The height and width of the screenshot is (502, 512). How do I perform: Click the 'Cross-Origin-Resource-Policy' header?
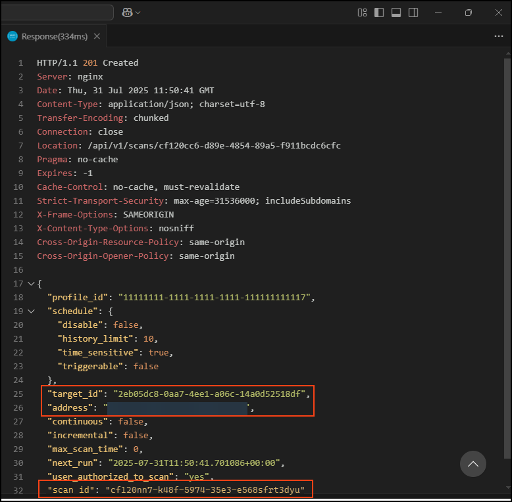click(108, 242)
